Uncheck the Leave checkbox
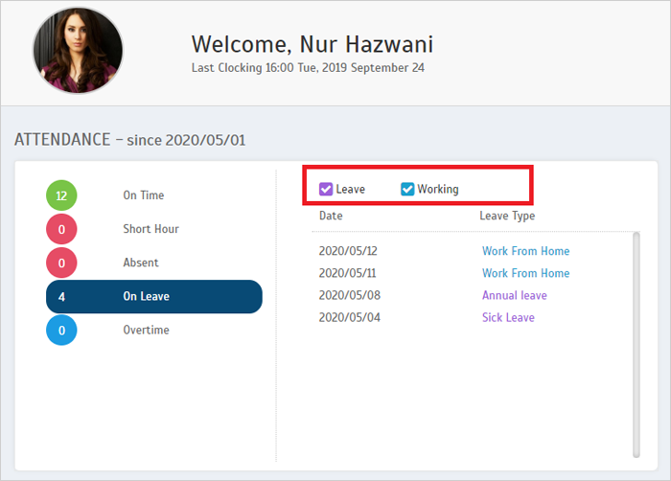Screen dimensions: 671x481 click(x=326, y=189)
